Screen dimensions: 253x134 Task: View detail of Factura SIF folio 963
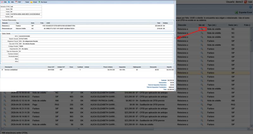click(x=5, y=116)
